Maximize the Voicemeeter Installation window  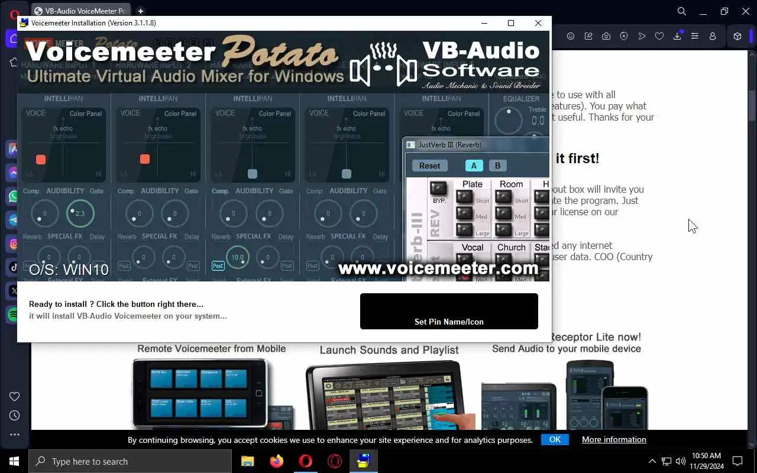coord(511,23)
